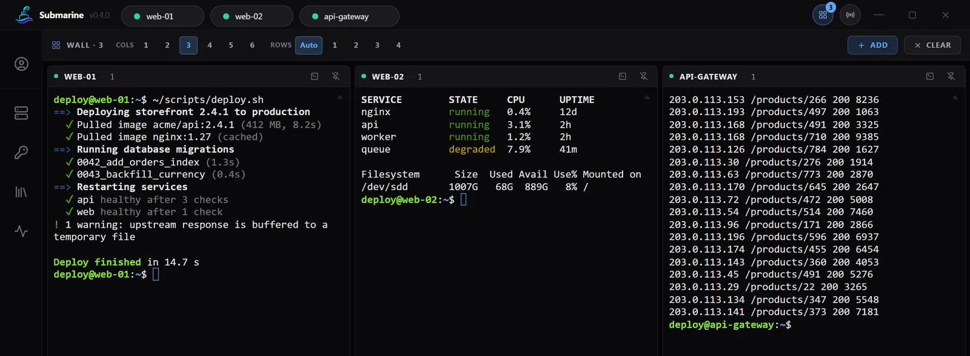Click the scroll-up arrow in WEB-02 terminal
970x356 pixels.
647,97
